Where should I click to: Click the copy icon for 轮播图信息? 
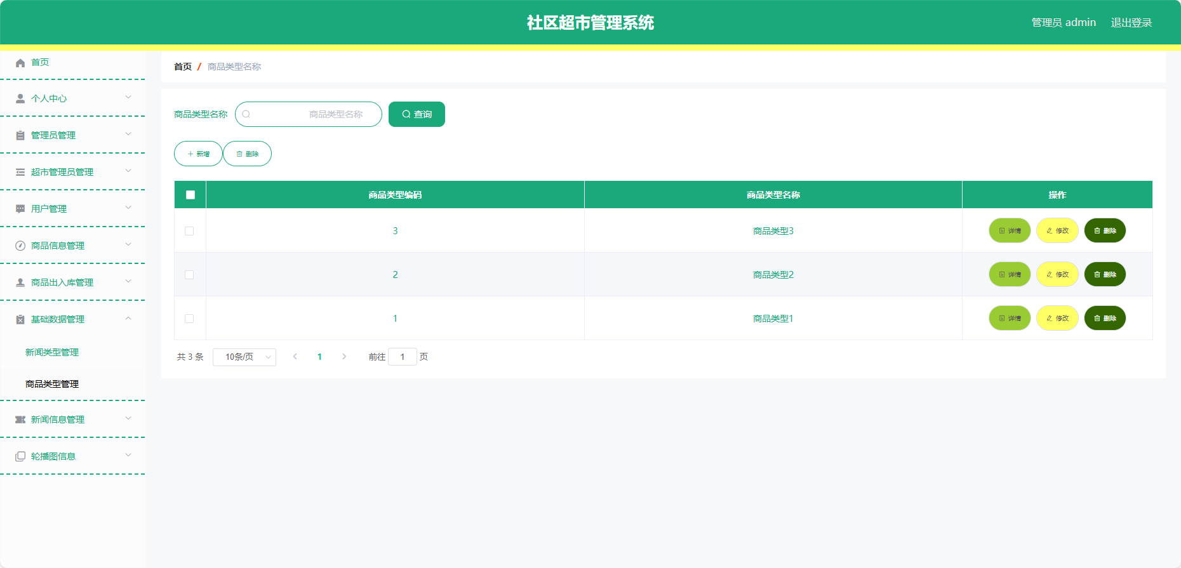tap(20, 457)
